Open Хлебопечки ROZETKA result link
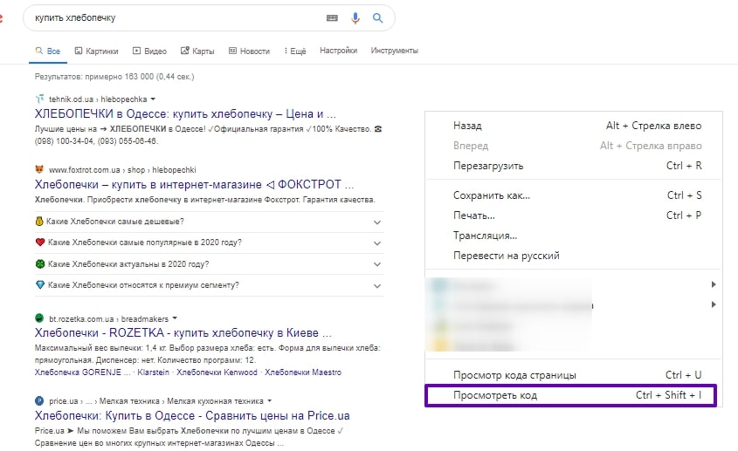The height and width of the screenshot is (451, 738). coord(183,333)
